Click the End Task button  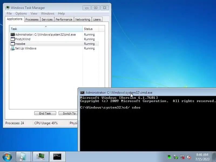point(45,113)
